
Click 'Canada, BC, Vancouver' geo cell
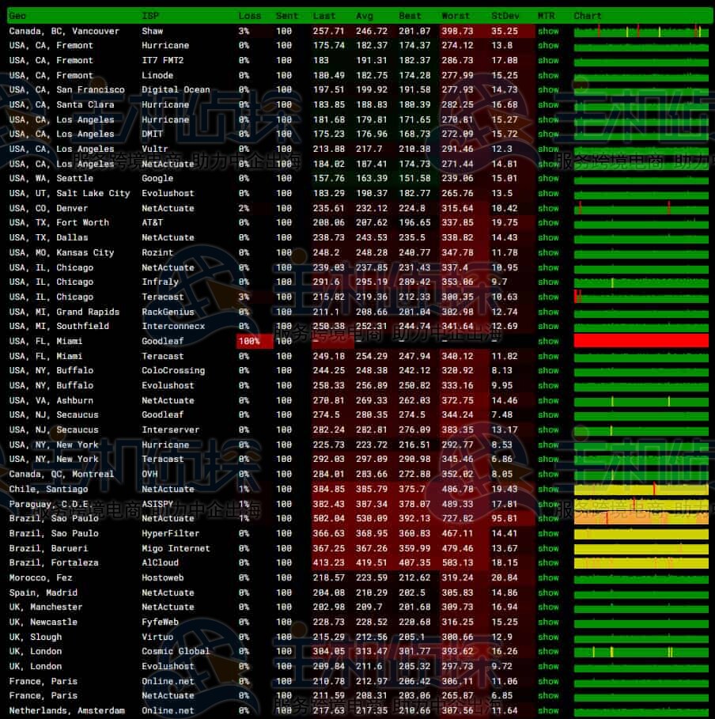(64, 31)
